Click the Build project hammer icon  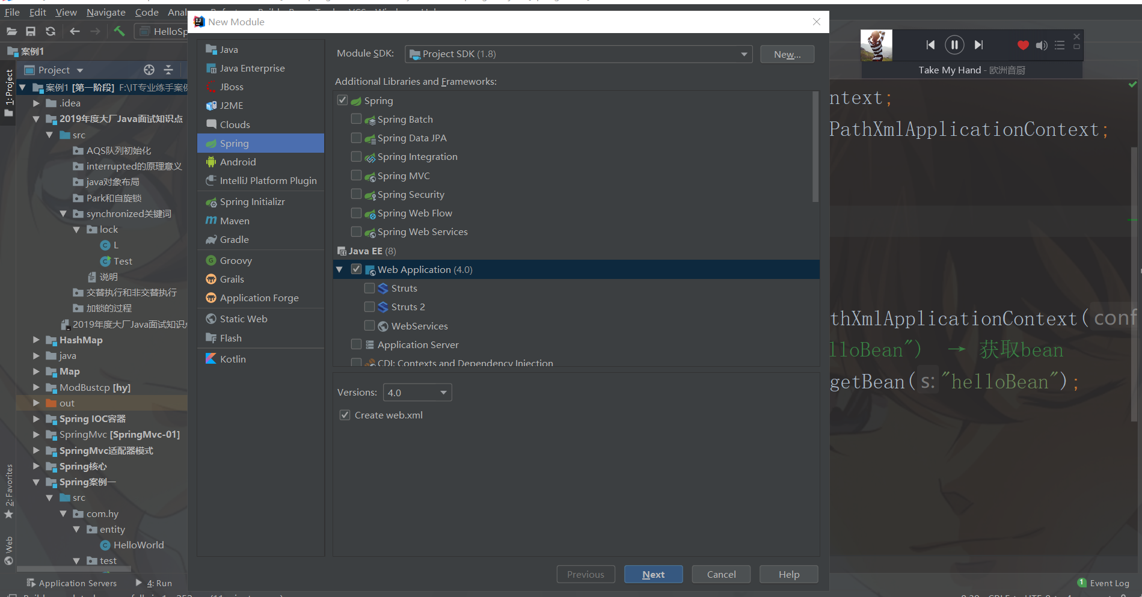coord(119,31)
